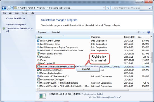Screen dimensions: 154x102
Task: Sort by the Publisher column header
Action: (106, 37)
